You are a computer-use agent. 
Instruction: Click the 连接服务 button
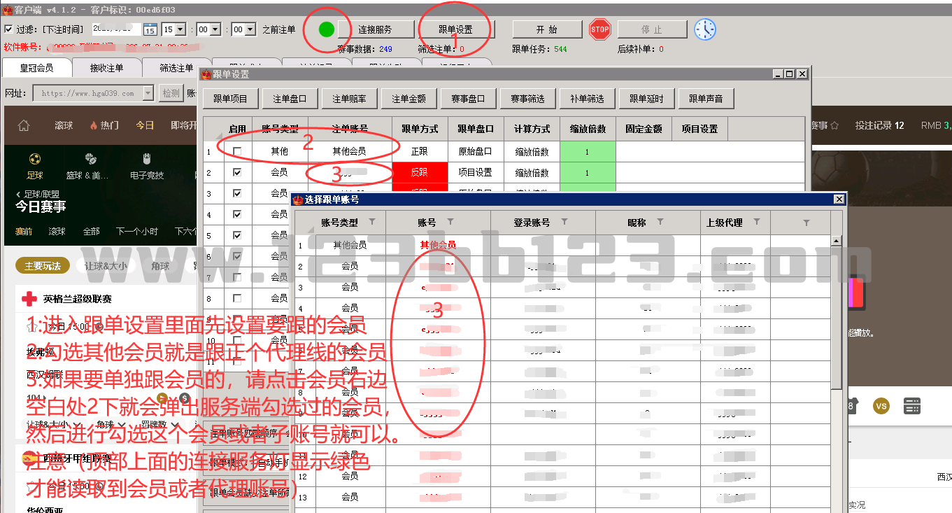(375, 29)
